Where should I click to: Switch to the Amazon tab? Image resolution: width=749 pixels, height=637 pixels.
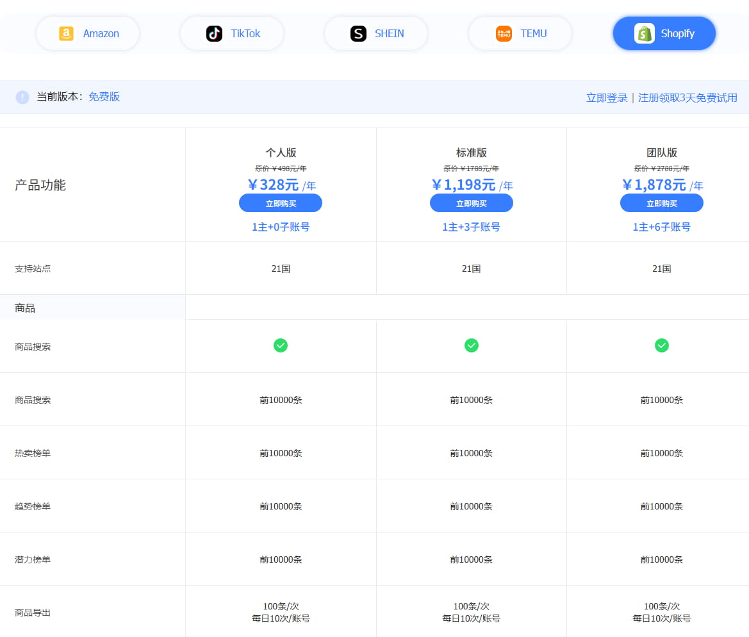coord(88,33)
